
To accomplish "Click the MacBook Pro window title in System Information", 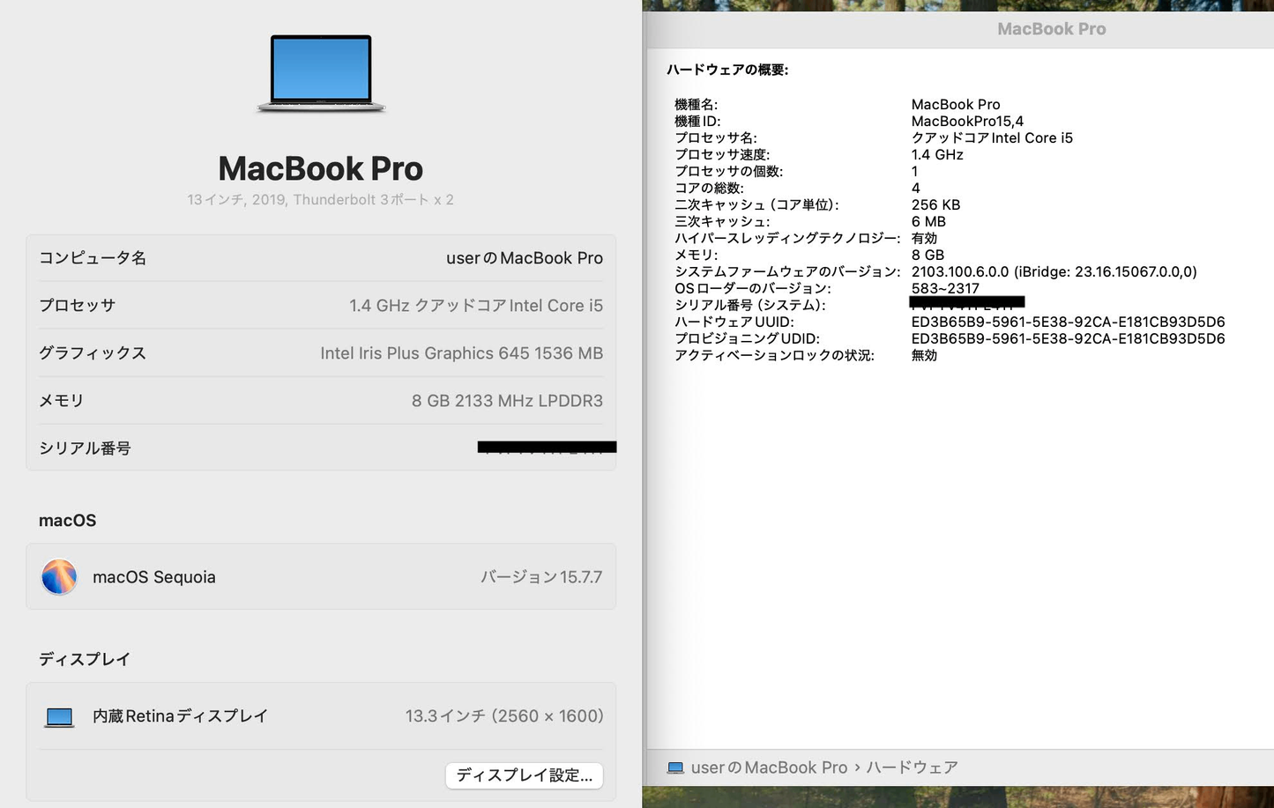I will tap(1052, 29).
